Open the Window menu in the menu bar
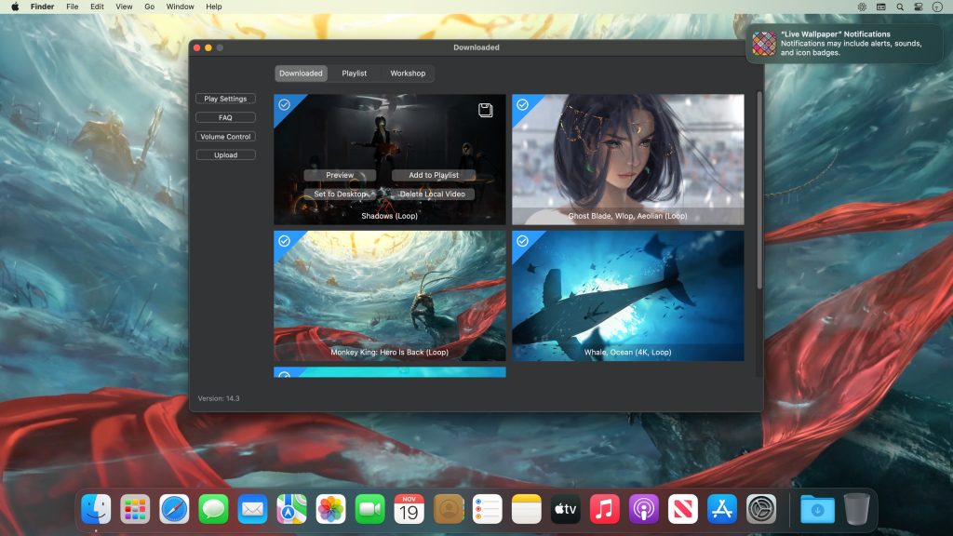 [x=180, y=6]
